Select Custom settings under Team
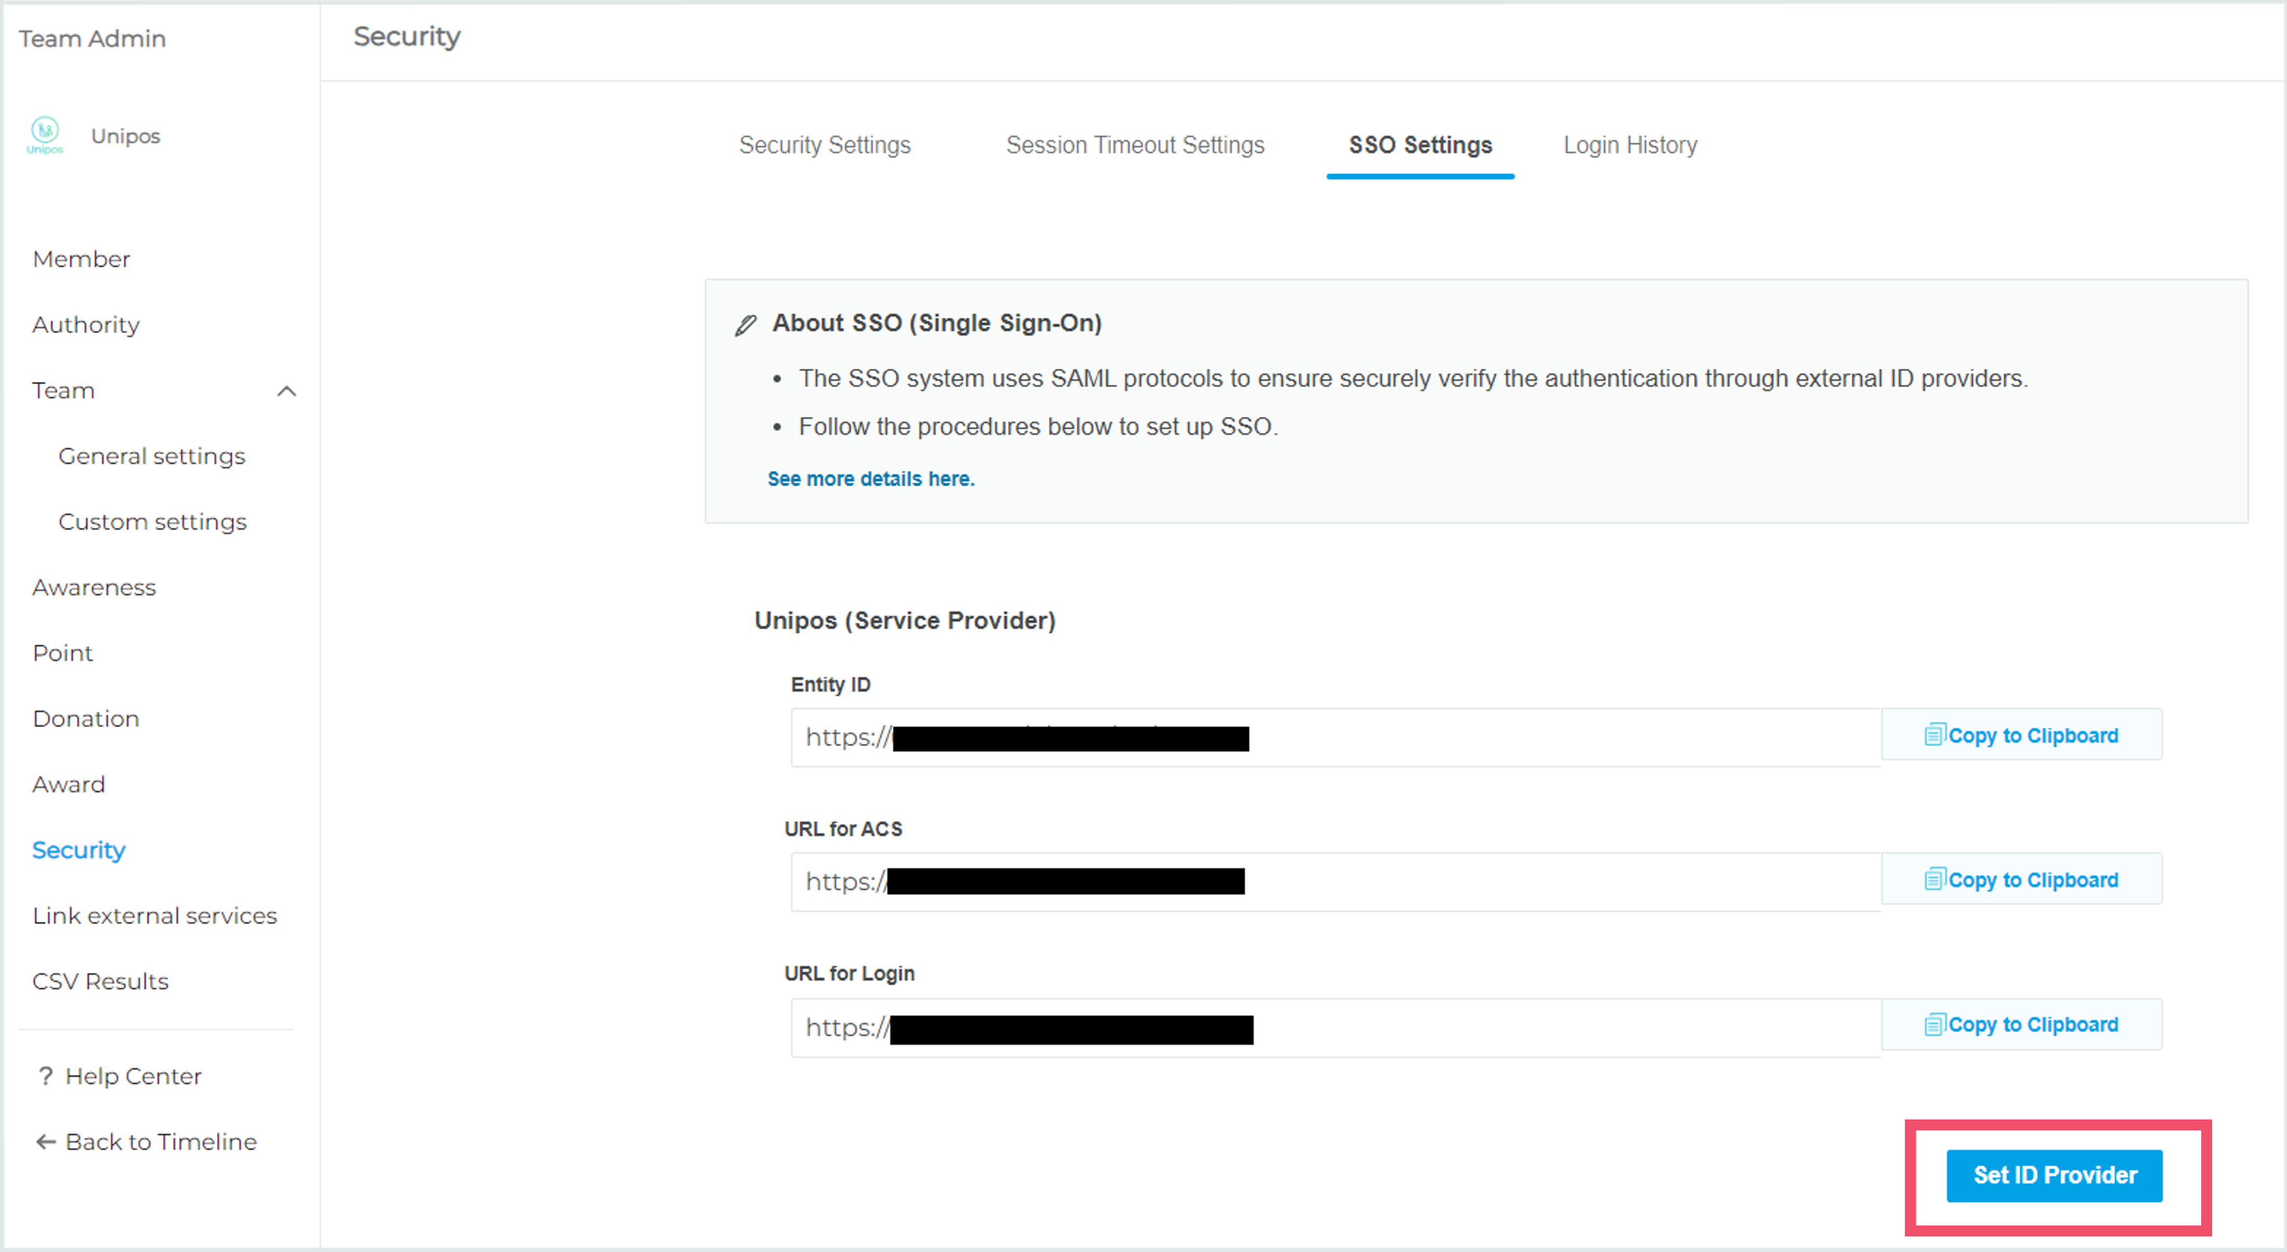 tap(153, 522)
